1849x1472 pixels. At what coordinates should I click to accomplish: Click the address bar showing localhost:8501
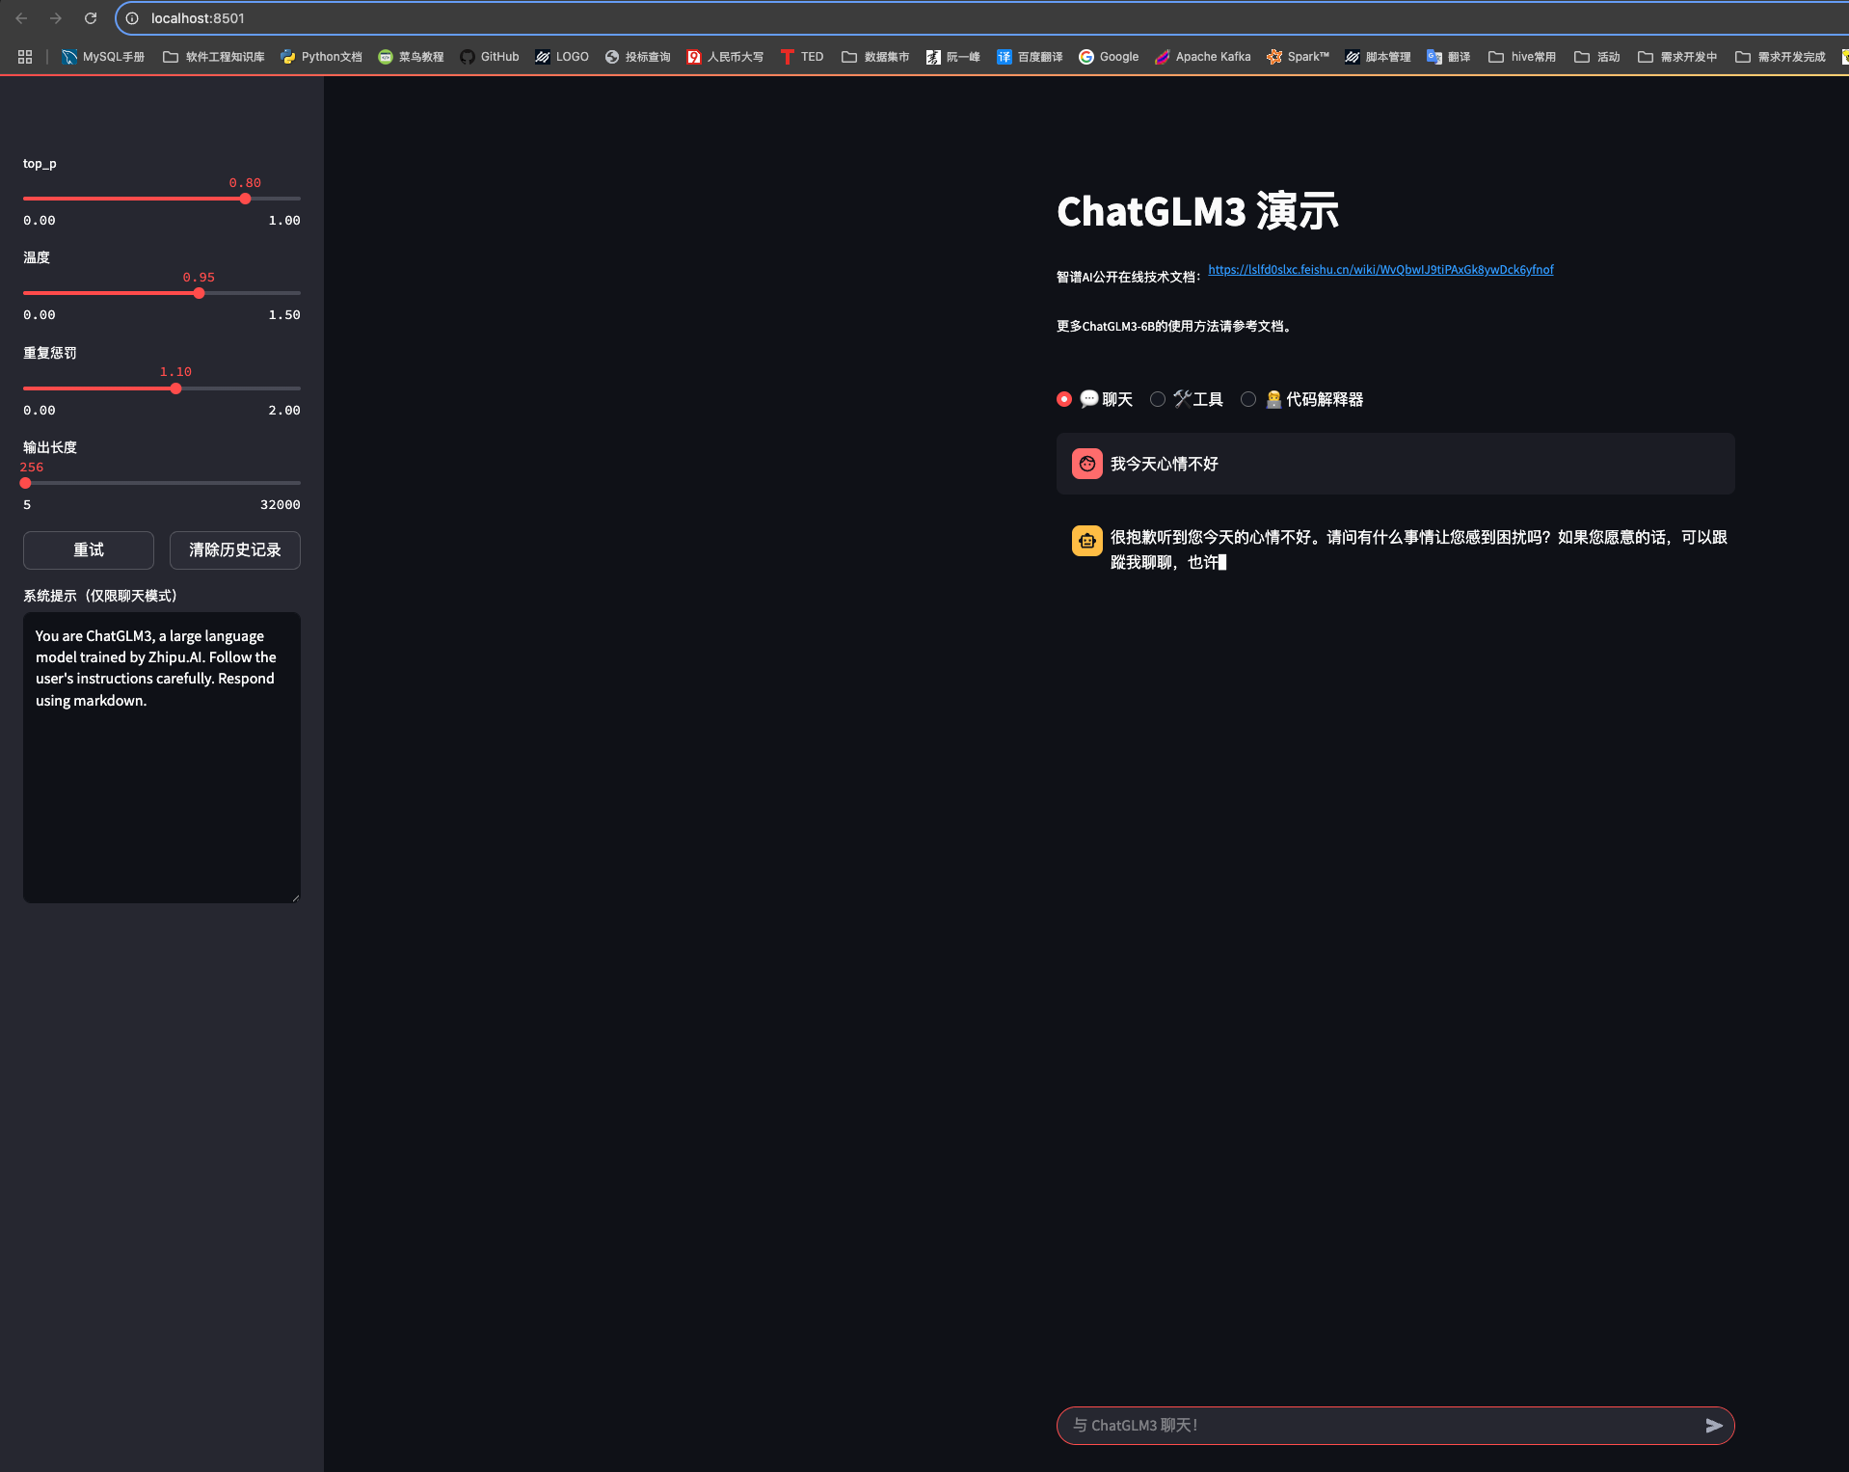pyautogui.click(x=983, y=18)
